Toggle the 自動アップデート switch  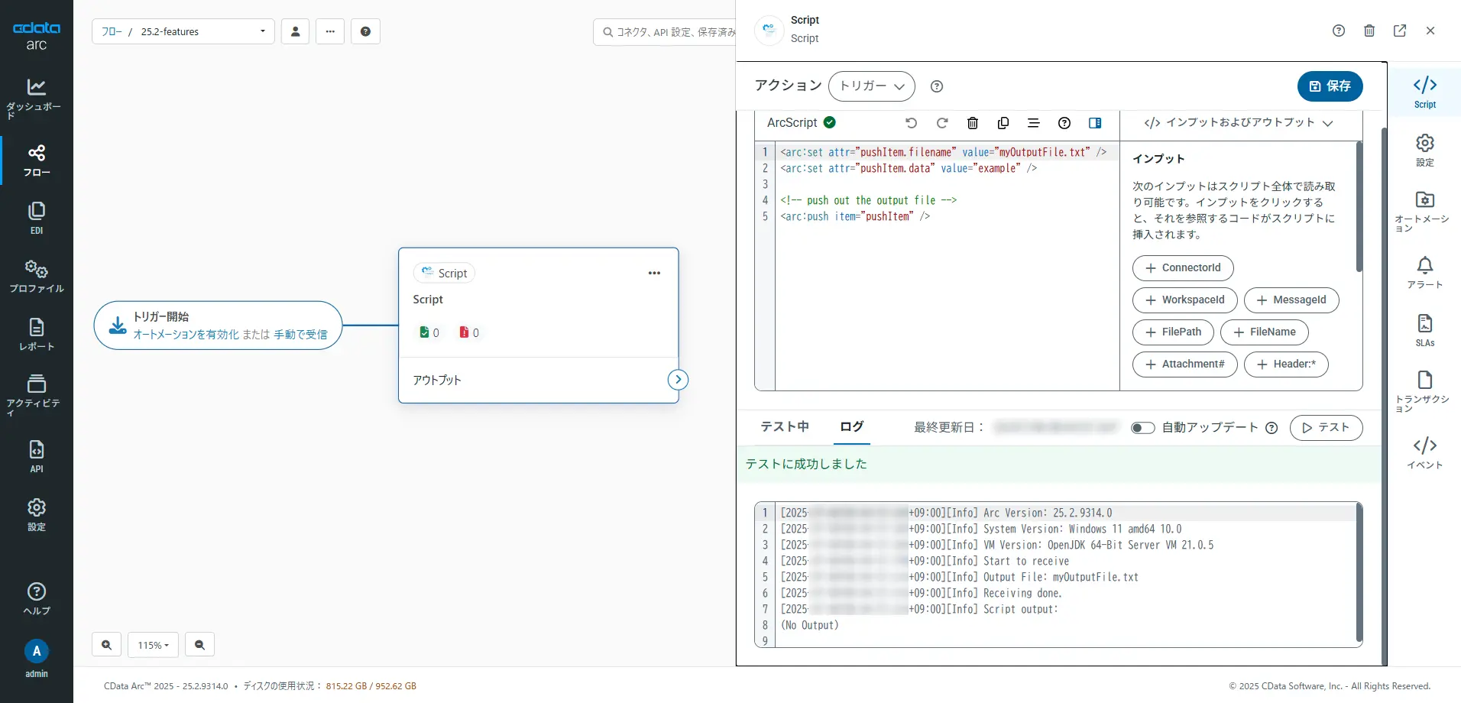[1143, 428]
